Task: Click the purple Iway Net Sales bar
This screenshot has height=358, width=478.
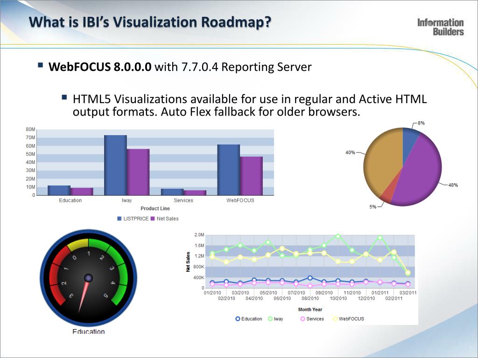Action: [x=138, y=172]
